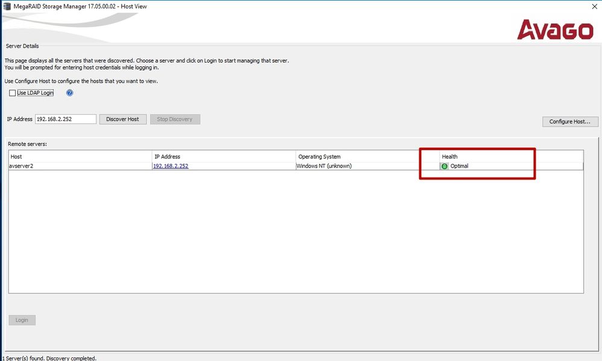
Task: Click the Stop Discovery button
Action: [175, 119]
